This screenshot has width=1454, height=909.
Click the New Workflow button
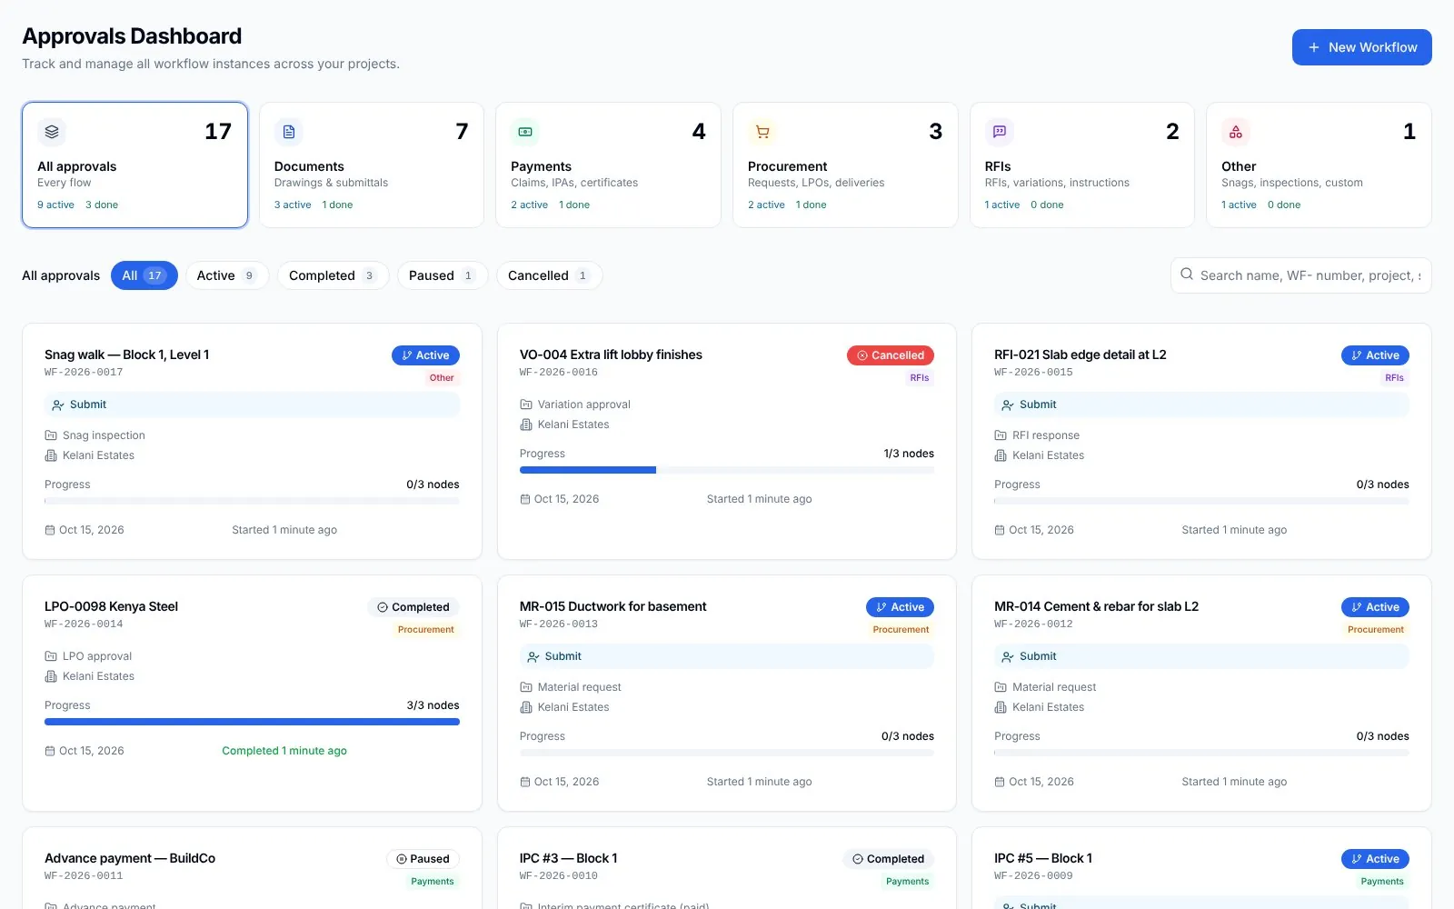(1361, 47)
